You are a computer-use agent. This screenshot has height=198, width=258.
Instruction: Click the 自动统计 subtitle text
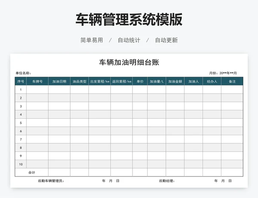pyautogui.click(x=129, y=40)
